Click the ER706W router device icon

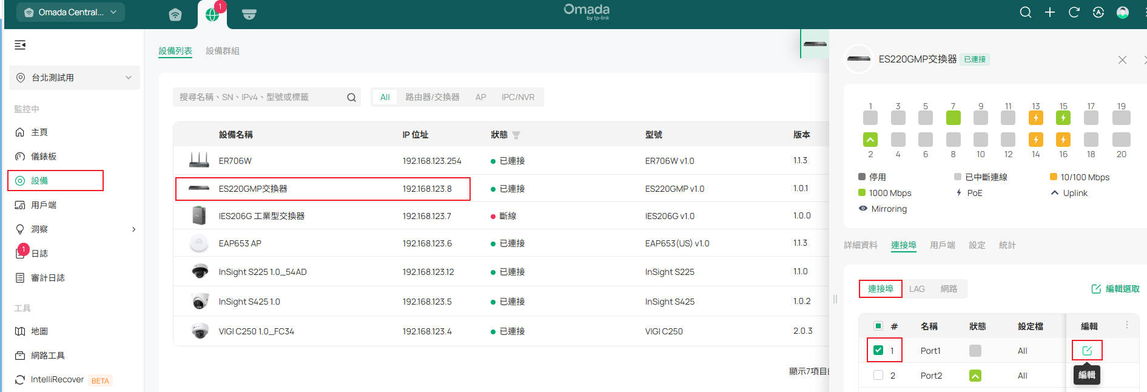[199, 160]
